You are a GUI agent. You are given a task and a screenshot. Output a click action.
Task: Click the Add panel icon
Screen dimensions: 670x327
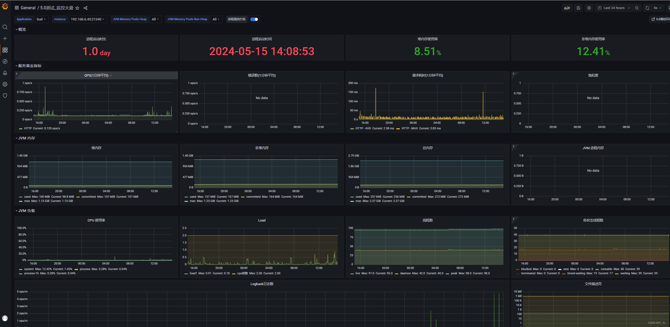[567, 8]
